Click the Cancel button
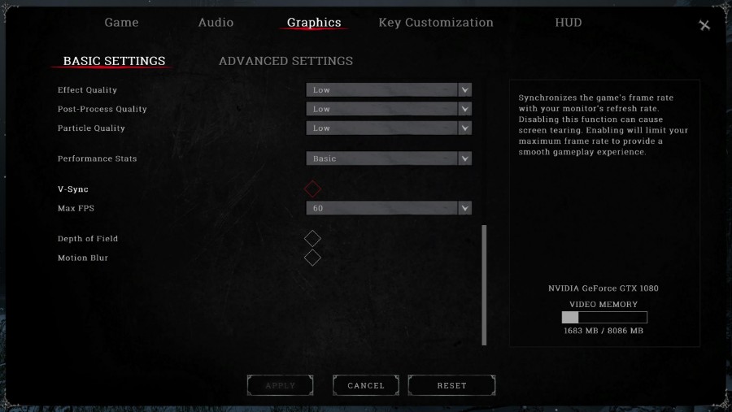Viewport: 732px width, 412px height. (x=366, y=385)
